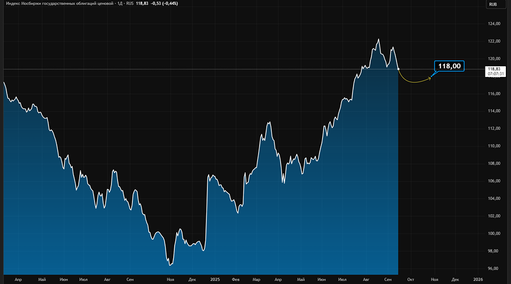Click the 98,00 price axis label
Image resolution: width=511 pixels, height=284 pixels.
(x=493, y=251)
